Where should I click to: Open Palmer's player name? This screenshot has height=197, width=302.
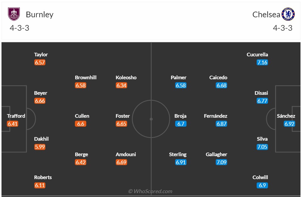(178, 77)
